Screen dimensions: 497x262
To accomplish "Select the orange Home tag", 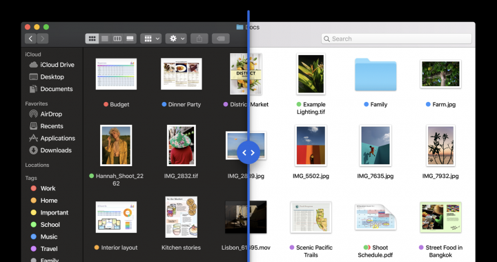I will click(x=43, y=201).
